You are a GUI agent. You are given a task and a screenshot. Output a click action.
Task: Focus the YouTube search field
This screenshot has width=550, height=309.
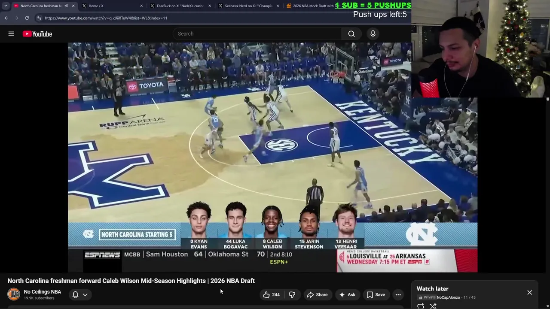[257, 34]
